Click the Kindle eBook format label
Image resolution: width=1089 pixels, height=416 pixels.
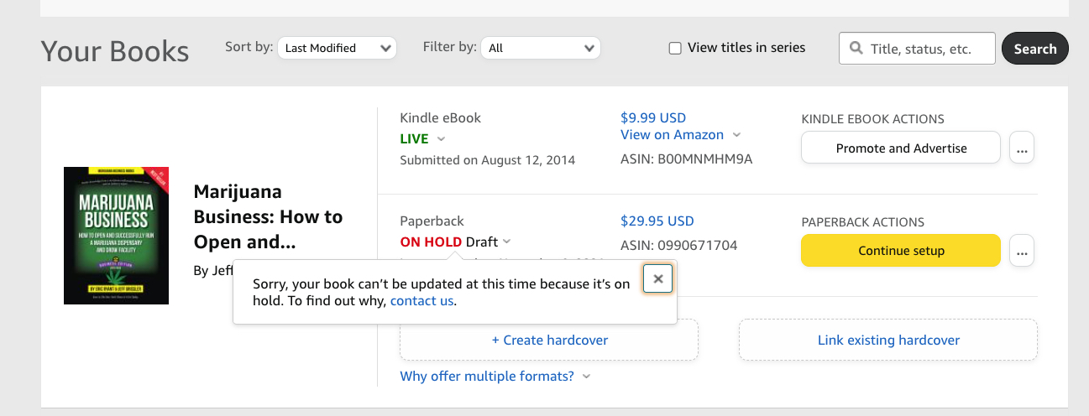pyautogui.click(x=441, y=117)
